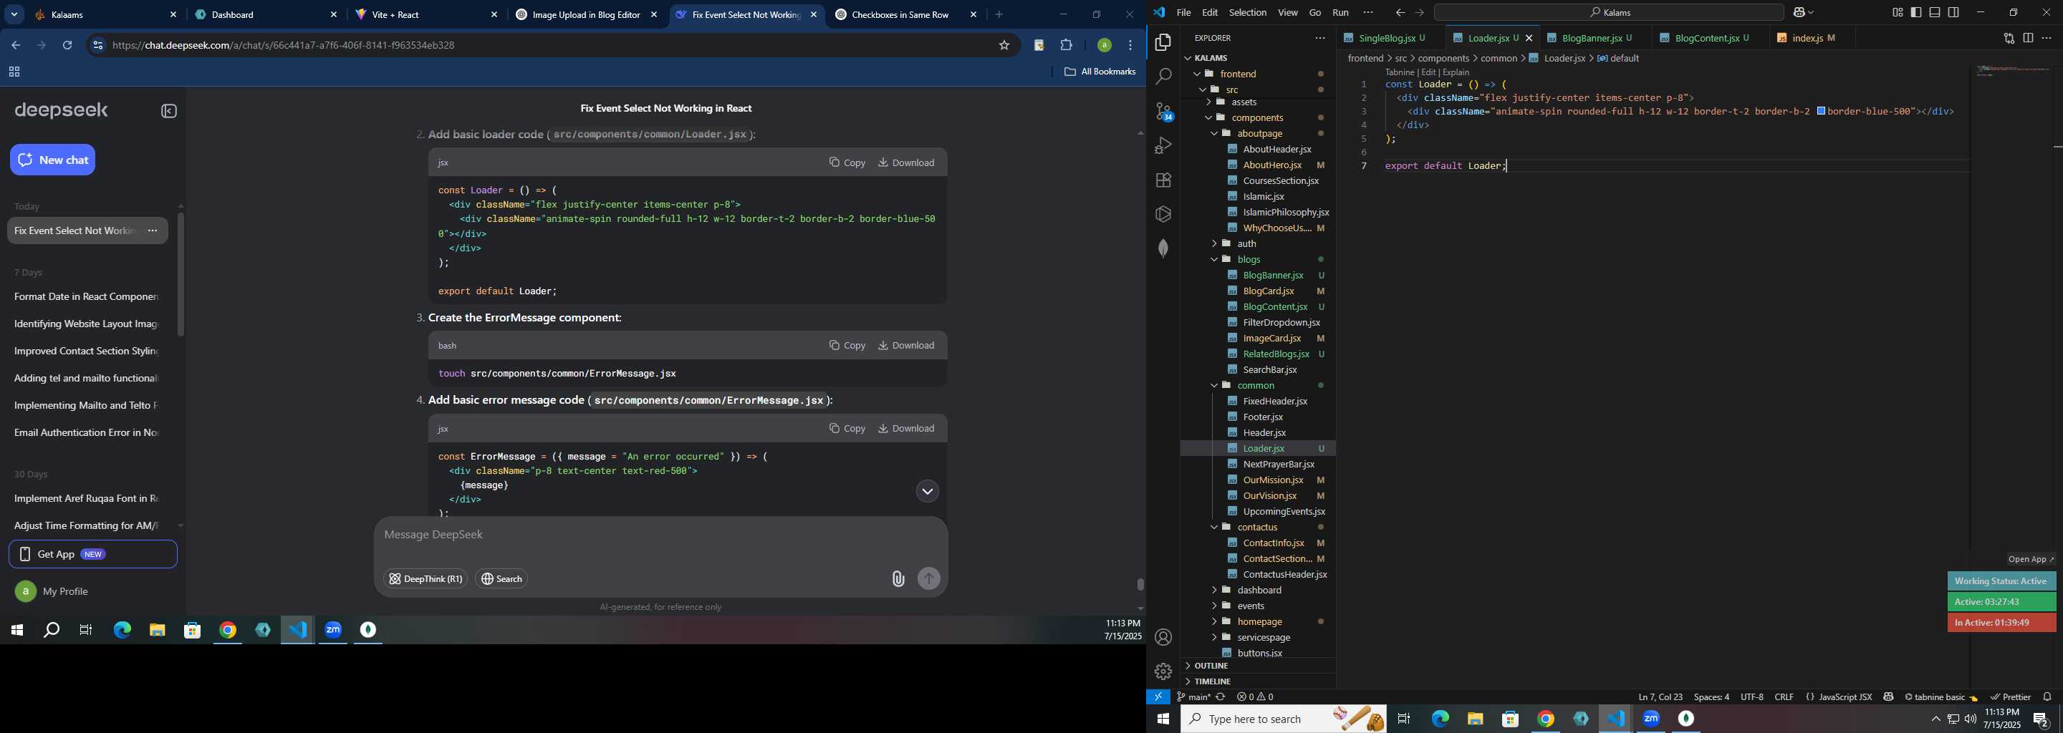Open VS Code Accounts icon
2063x733 pixels.
click(x=1163, y=638)
